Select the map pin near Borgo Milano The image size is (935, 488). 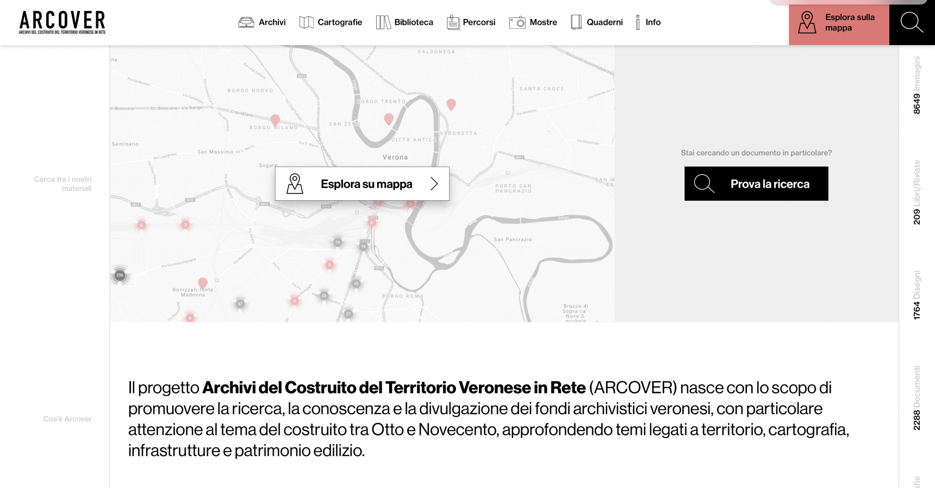[x=275, y=120]
